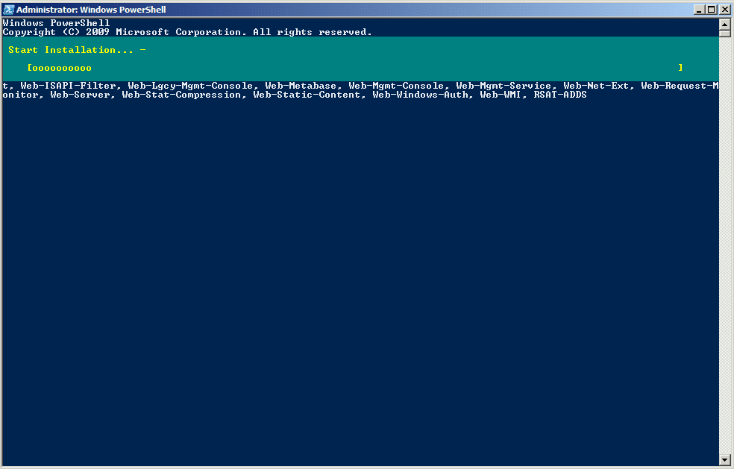Click the Web-Lgcy-Mgmt-Console feature name
Image resolution: width=734 pixels, height=469 pixels.
tap(190, 86)
